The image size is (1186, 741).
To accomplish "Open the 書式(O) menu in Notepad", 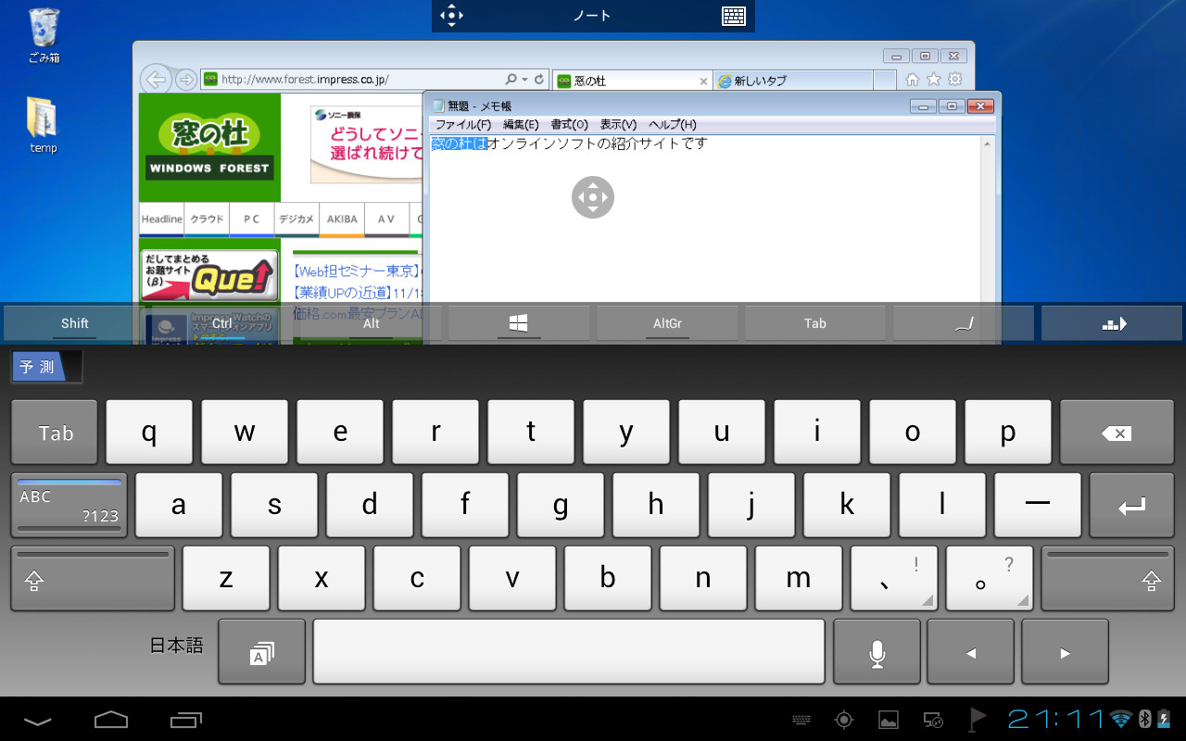I will tap(569, 124).
